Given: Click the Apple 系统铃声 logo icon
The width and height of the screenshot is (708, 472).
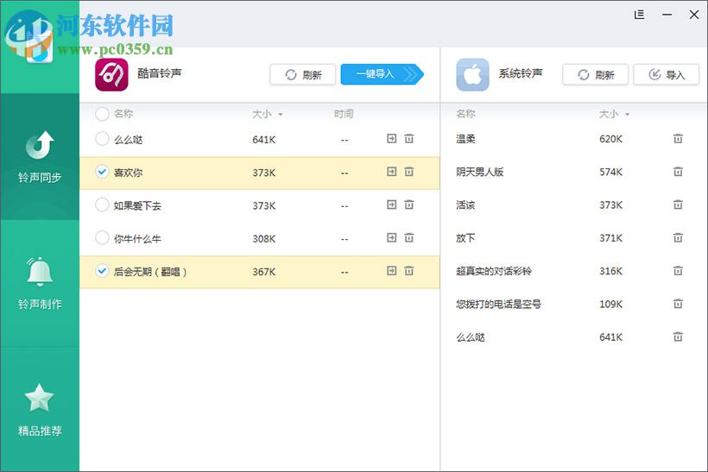Looking at the screenshot, I should pyautogui.click(x=473, y=74).
